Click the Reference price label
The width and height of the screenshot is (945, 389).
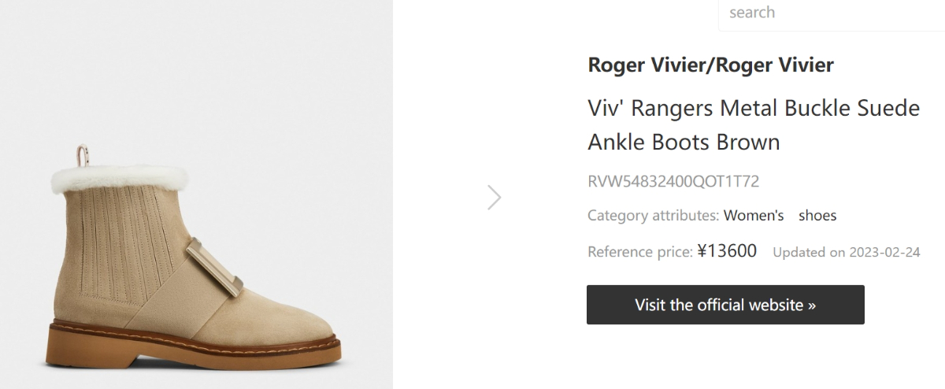click(640, 252)
